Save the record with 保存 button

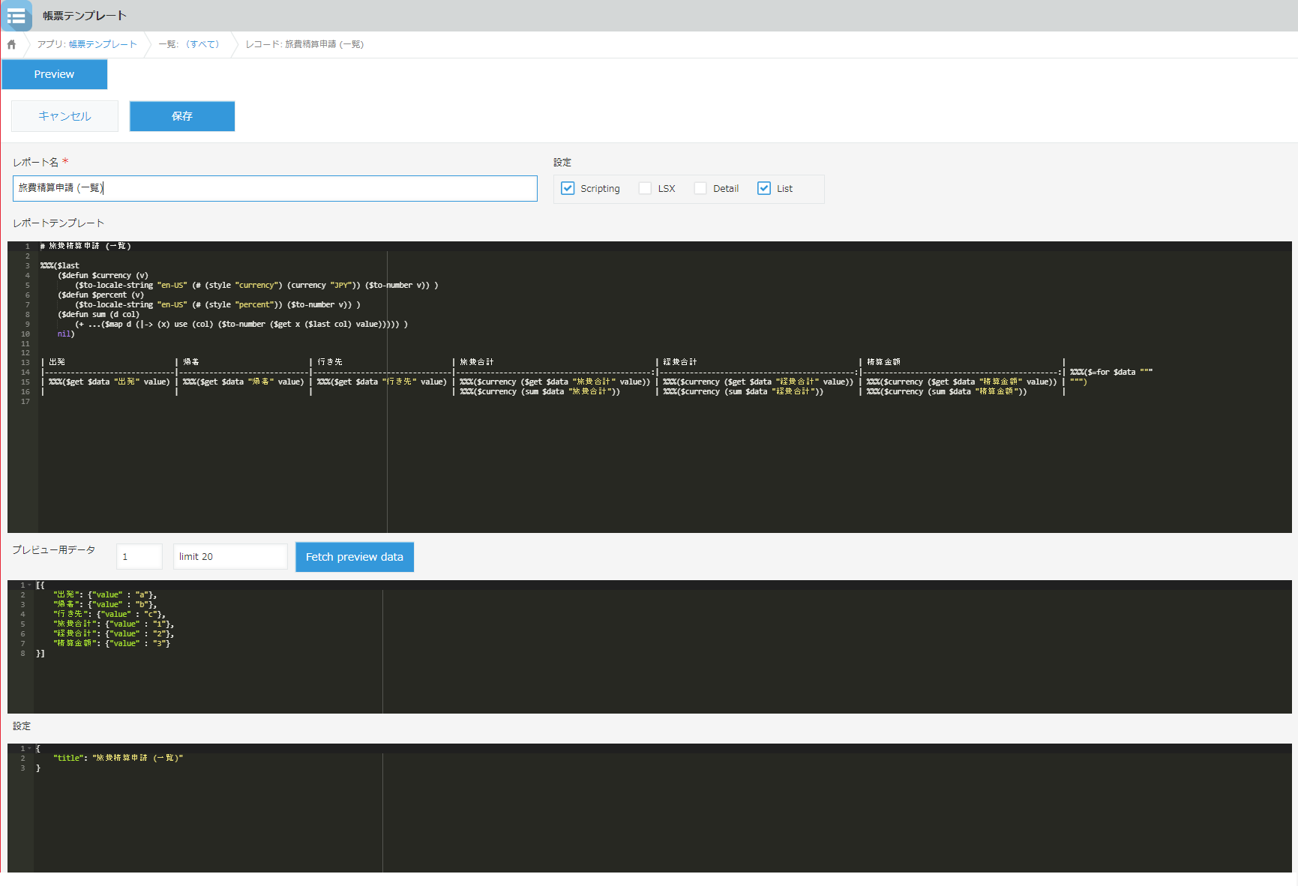[x=182, y=116]
